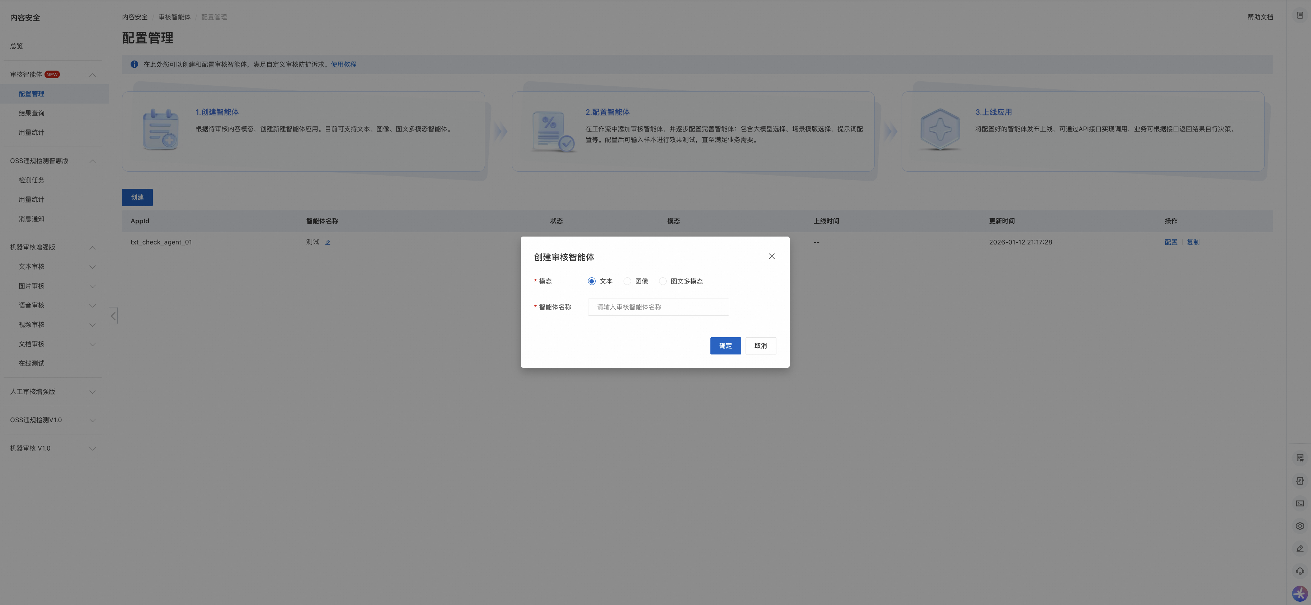Open 配置管理 in the sidebar
Image resolution: width=1311 pixels, height=605 pixels.
click(x=32, y=94)
